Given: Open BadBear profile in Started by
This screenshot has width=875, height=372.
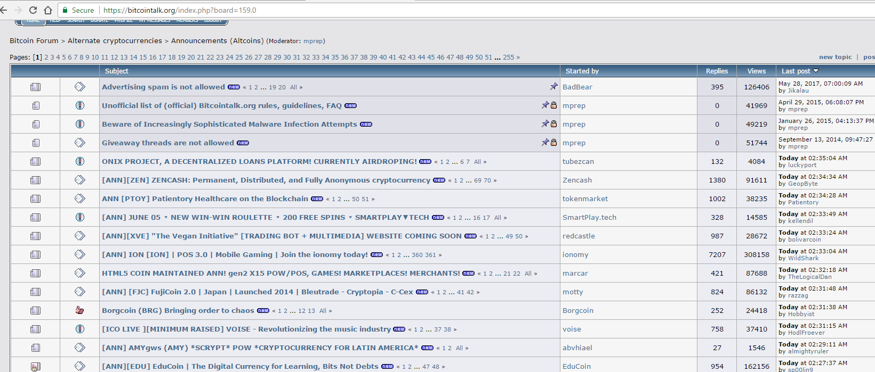Looking at the screenshot, I should coord(577,87).
